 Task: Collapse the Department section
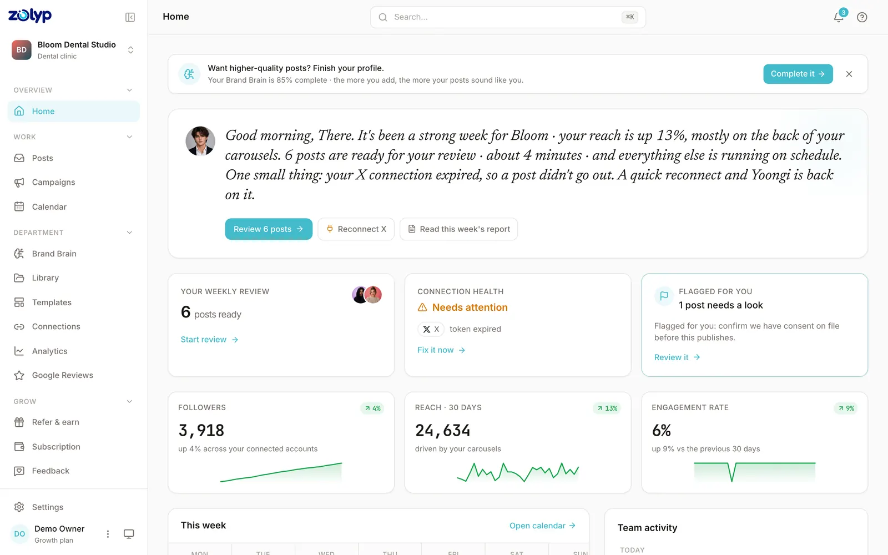click(129, 233)
